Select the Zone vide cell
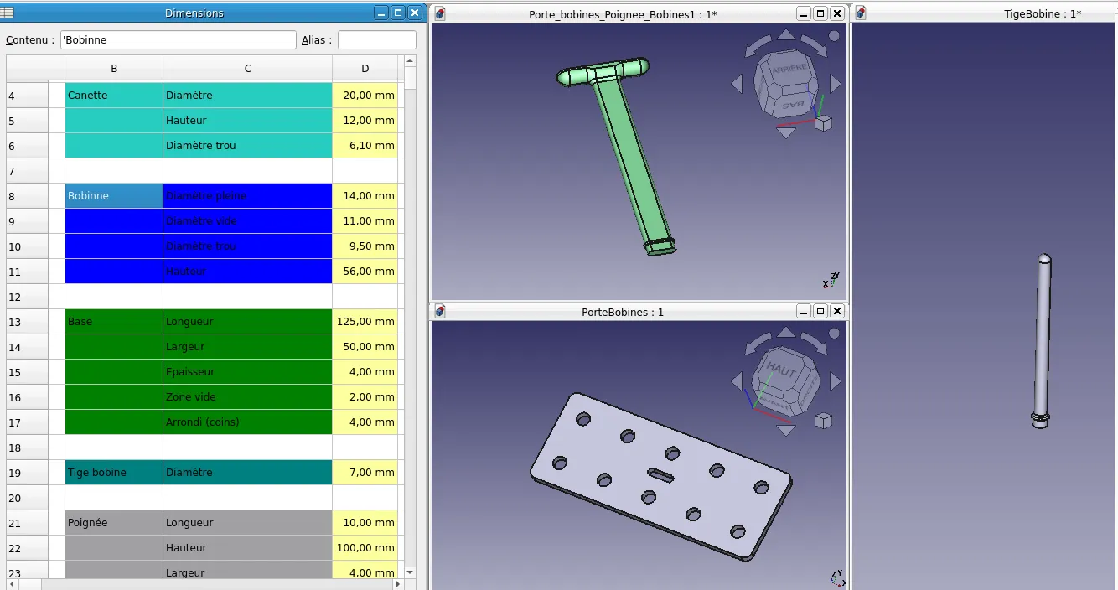The height and width of the screenshot is (590, 1118). click(248, 397)
